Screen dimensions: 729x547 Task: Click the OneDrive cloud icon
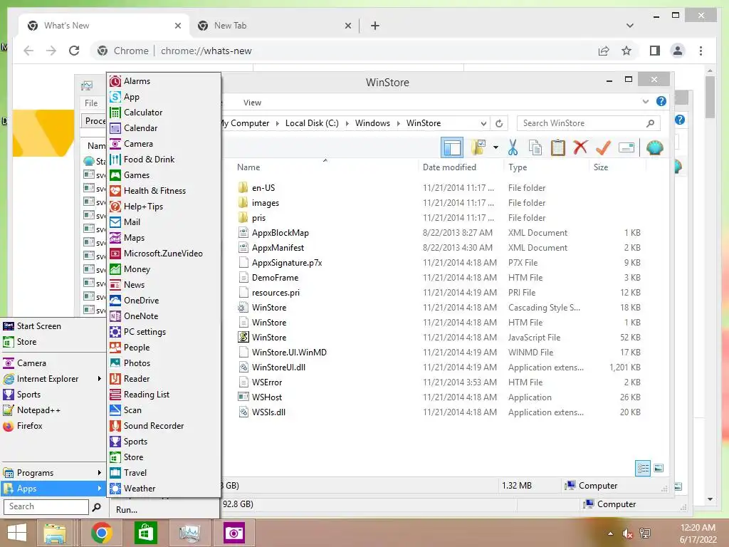point(115,301)
